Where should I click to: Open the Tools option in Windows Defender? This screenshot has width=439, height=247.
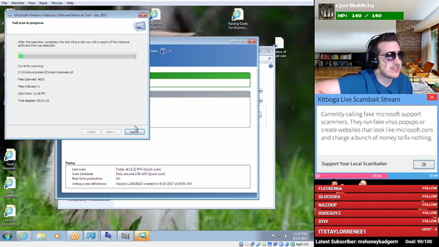(154, 51)
